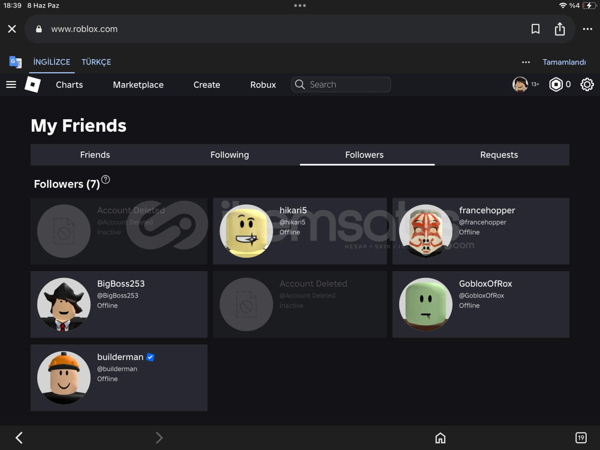Open Robux in navigation bar
The height and width of the screenshot is (450, 600).
point(263,85)
